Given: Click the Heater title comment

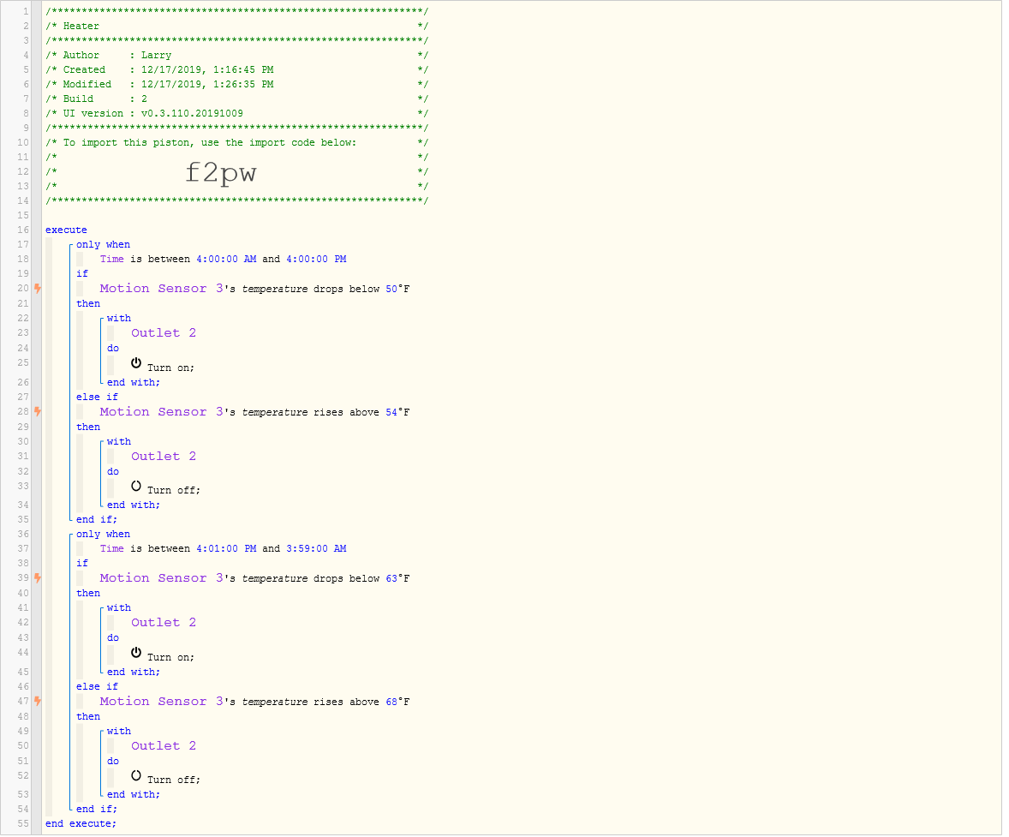Looking at the screenshot, I should [x=81, y=27].
